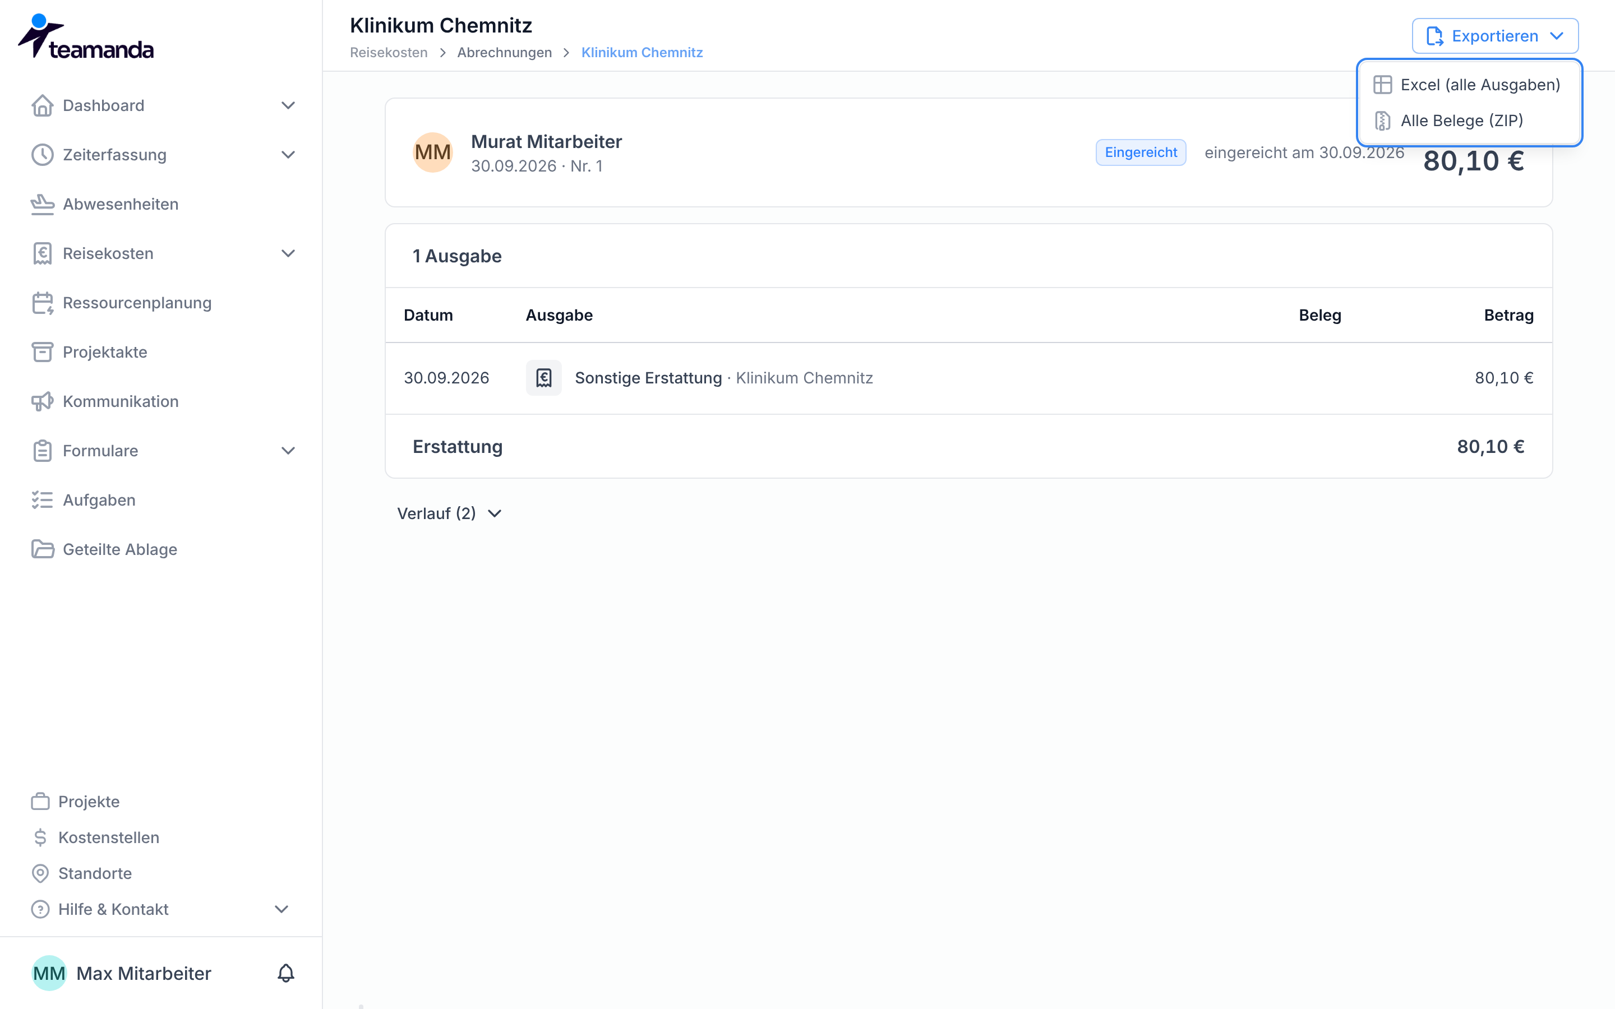Viewport: 1615px width, 1009px height.
Task: Open Abwesenheiten in the sidebar
Action: click(x=120, y=204)
